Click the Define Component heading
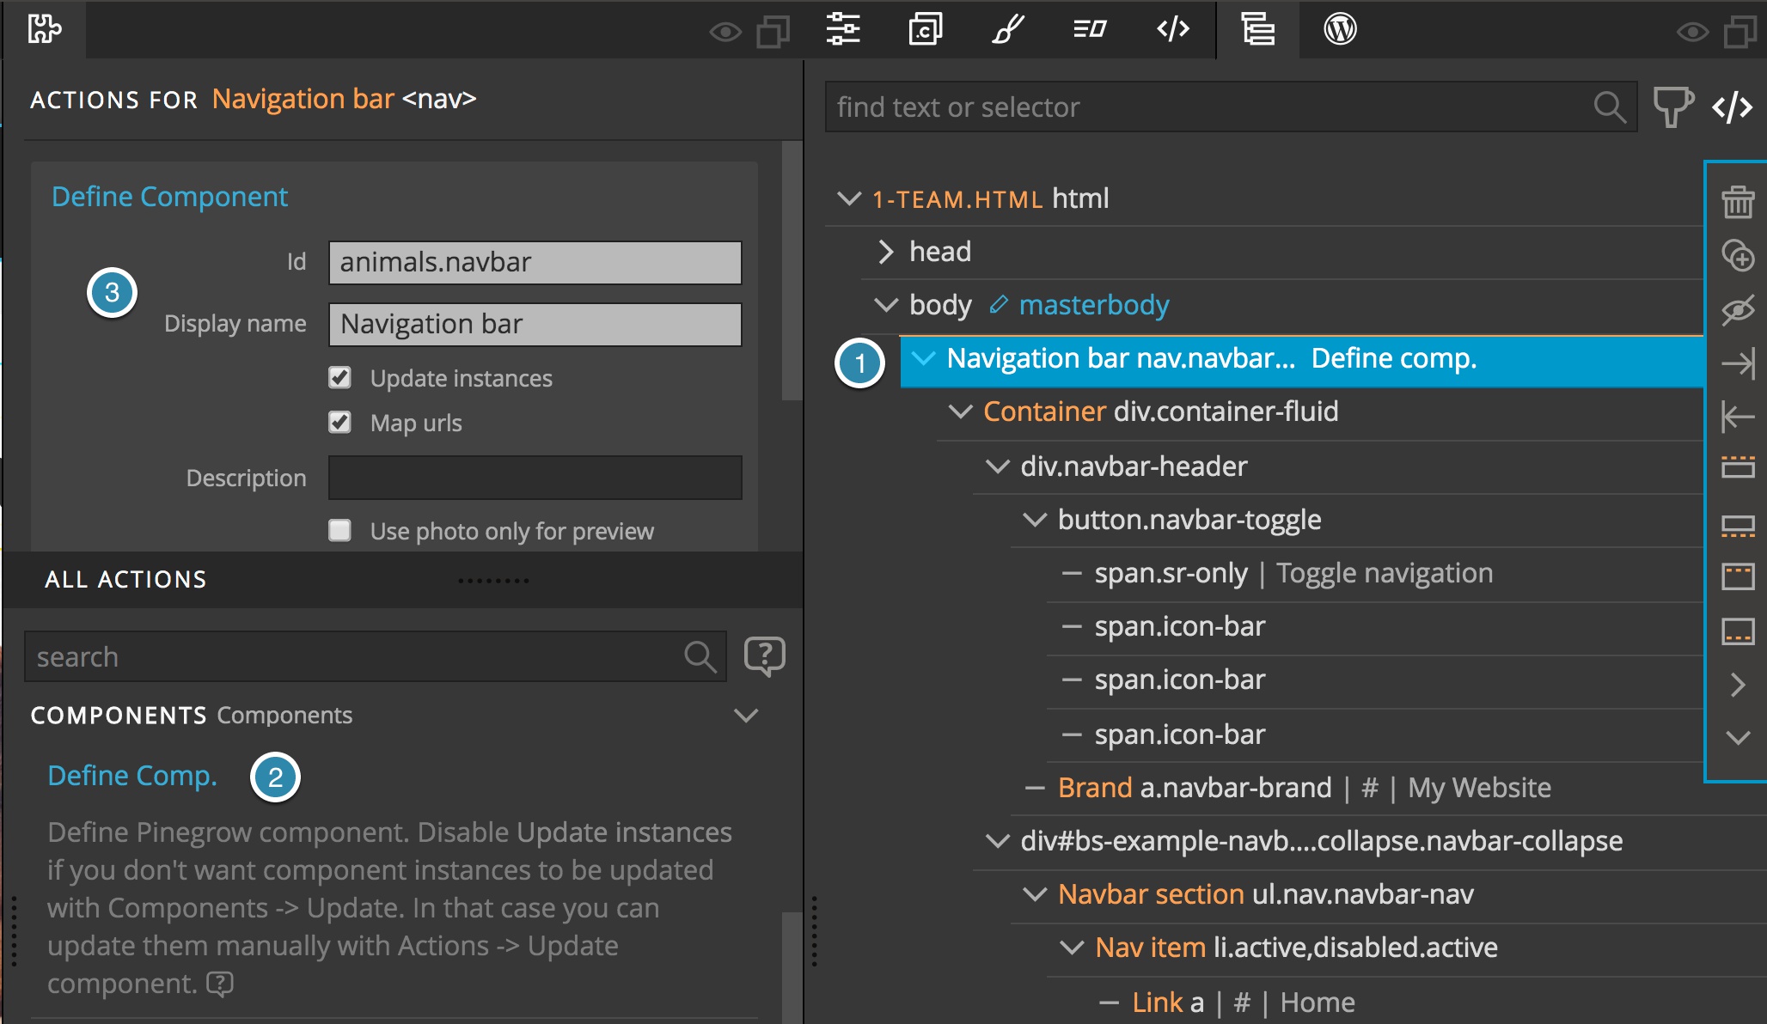 169,197
